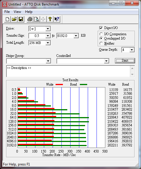
Task: Click the write value 196416
Action: tap(113, 141)
